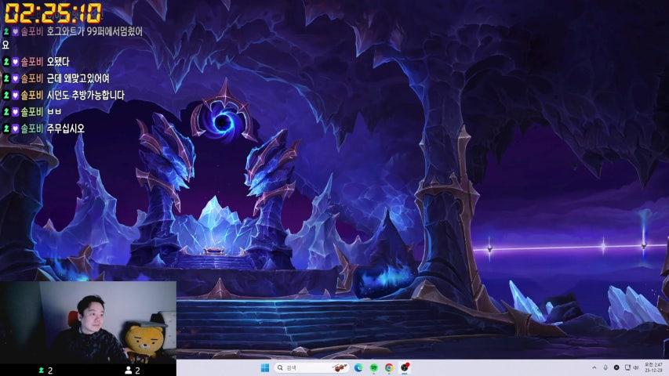Expand the hidden system tray icons chevron
Image resolution: width=669 pixels, height=376 pixels.
click(x=594, y=367)
